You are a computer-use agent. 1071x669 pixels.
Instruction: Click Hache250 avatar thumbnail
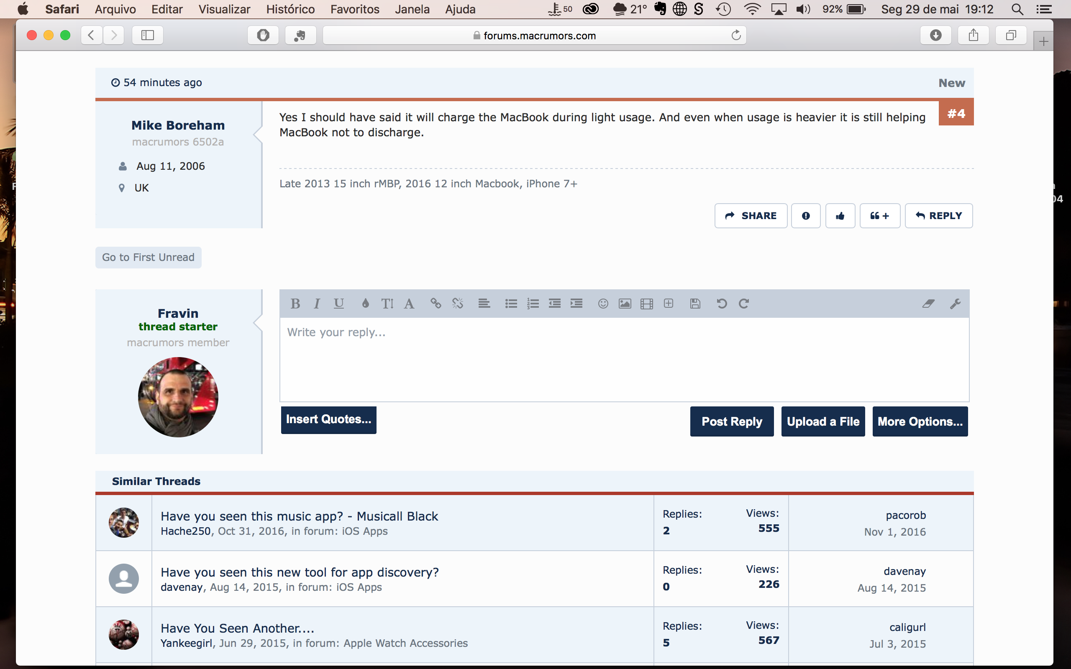124,523
